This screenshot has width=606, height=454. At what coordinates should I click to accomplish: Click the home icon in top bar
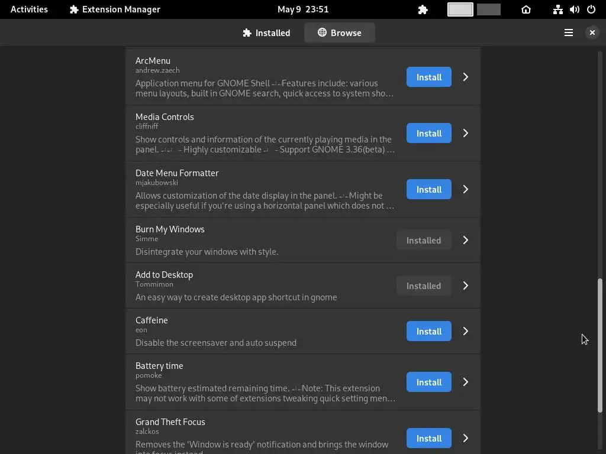(526, 9)
